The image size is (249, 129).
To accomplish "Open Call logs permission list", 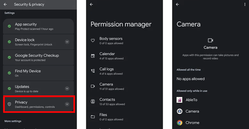I will pyautogui.click(x=124, y=71).
